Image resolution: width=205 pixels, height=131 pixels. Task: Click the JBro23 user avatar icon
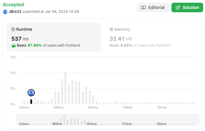[5, 12]
